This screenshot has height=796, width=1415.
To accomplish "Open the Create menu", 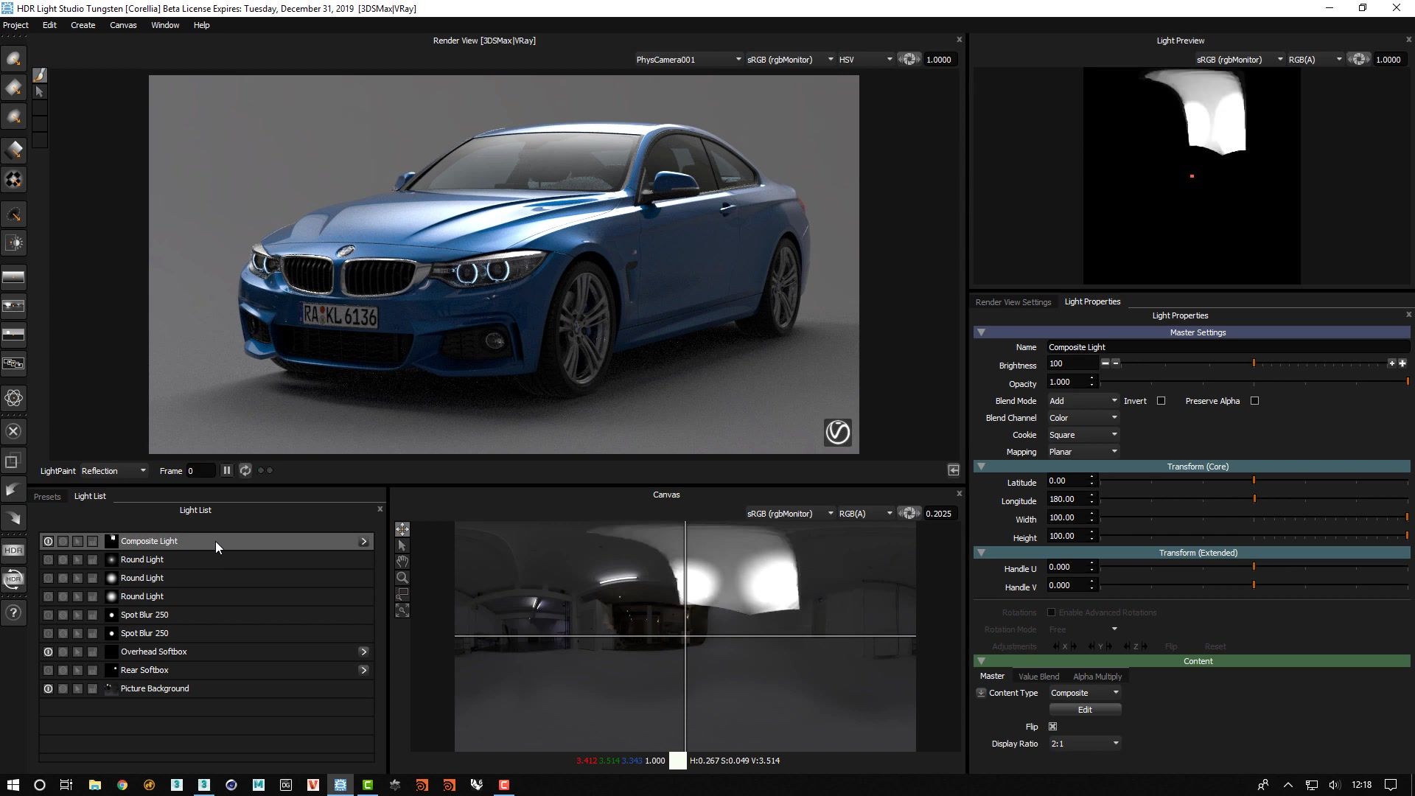I will pos(83,25).
